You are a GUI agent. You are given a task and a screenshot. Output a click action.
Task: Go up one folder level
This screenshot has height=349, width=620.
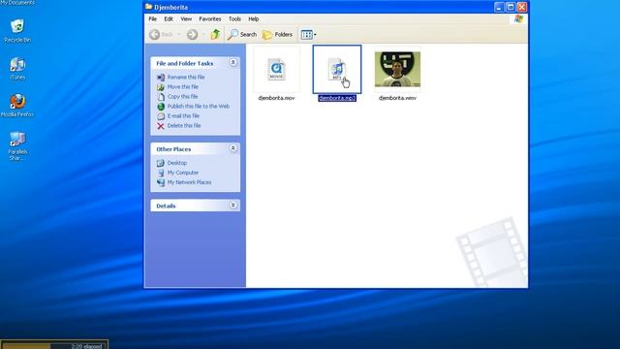215,35
